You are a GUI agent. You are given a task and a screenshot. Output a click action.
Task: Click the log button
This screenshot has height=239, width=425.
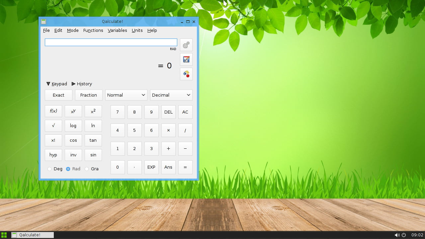(x=73, y=126)
